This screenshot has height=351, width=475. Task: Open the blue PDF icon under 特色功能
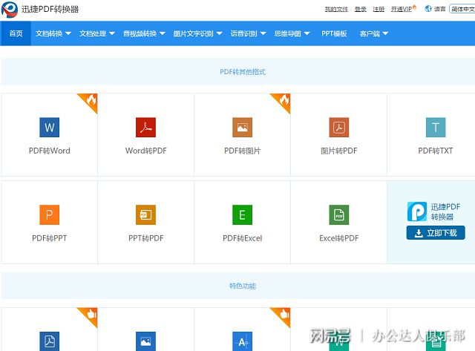pyautogui.click(x=50, y=341)
